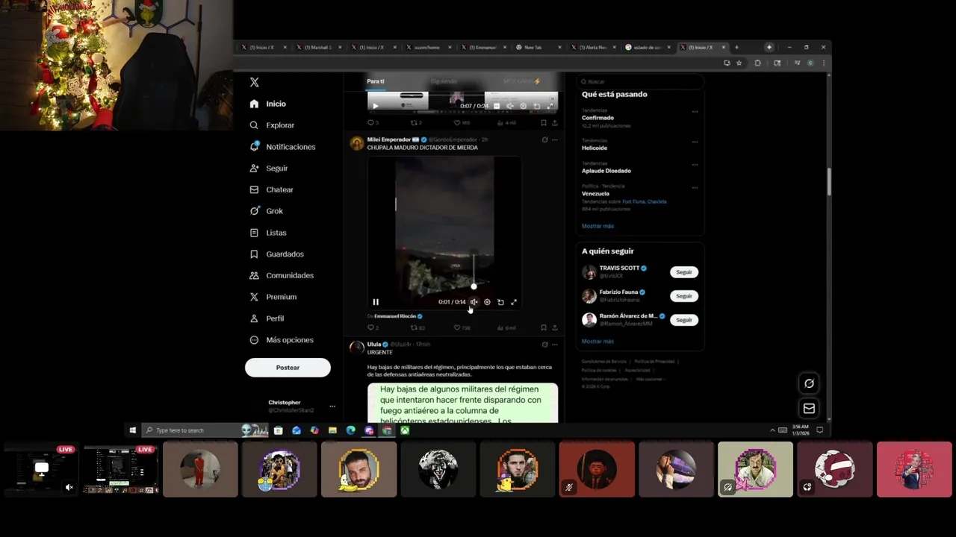This screenshot has width=956, height=537.
Task: View analytics of Milei Emperador post
Action: tap(507, 327)
